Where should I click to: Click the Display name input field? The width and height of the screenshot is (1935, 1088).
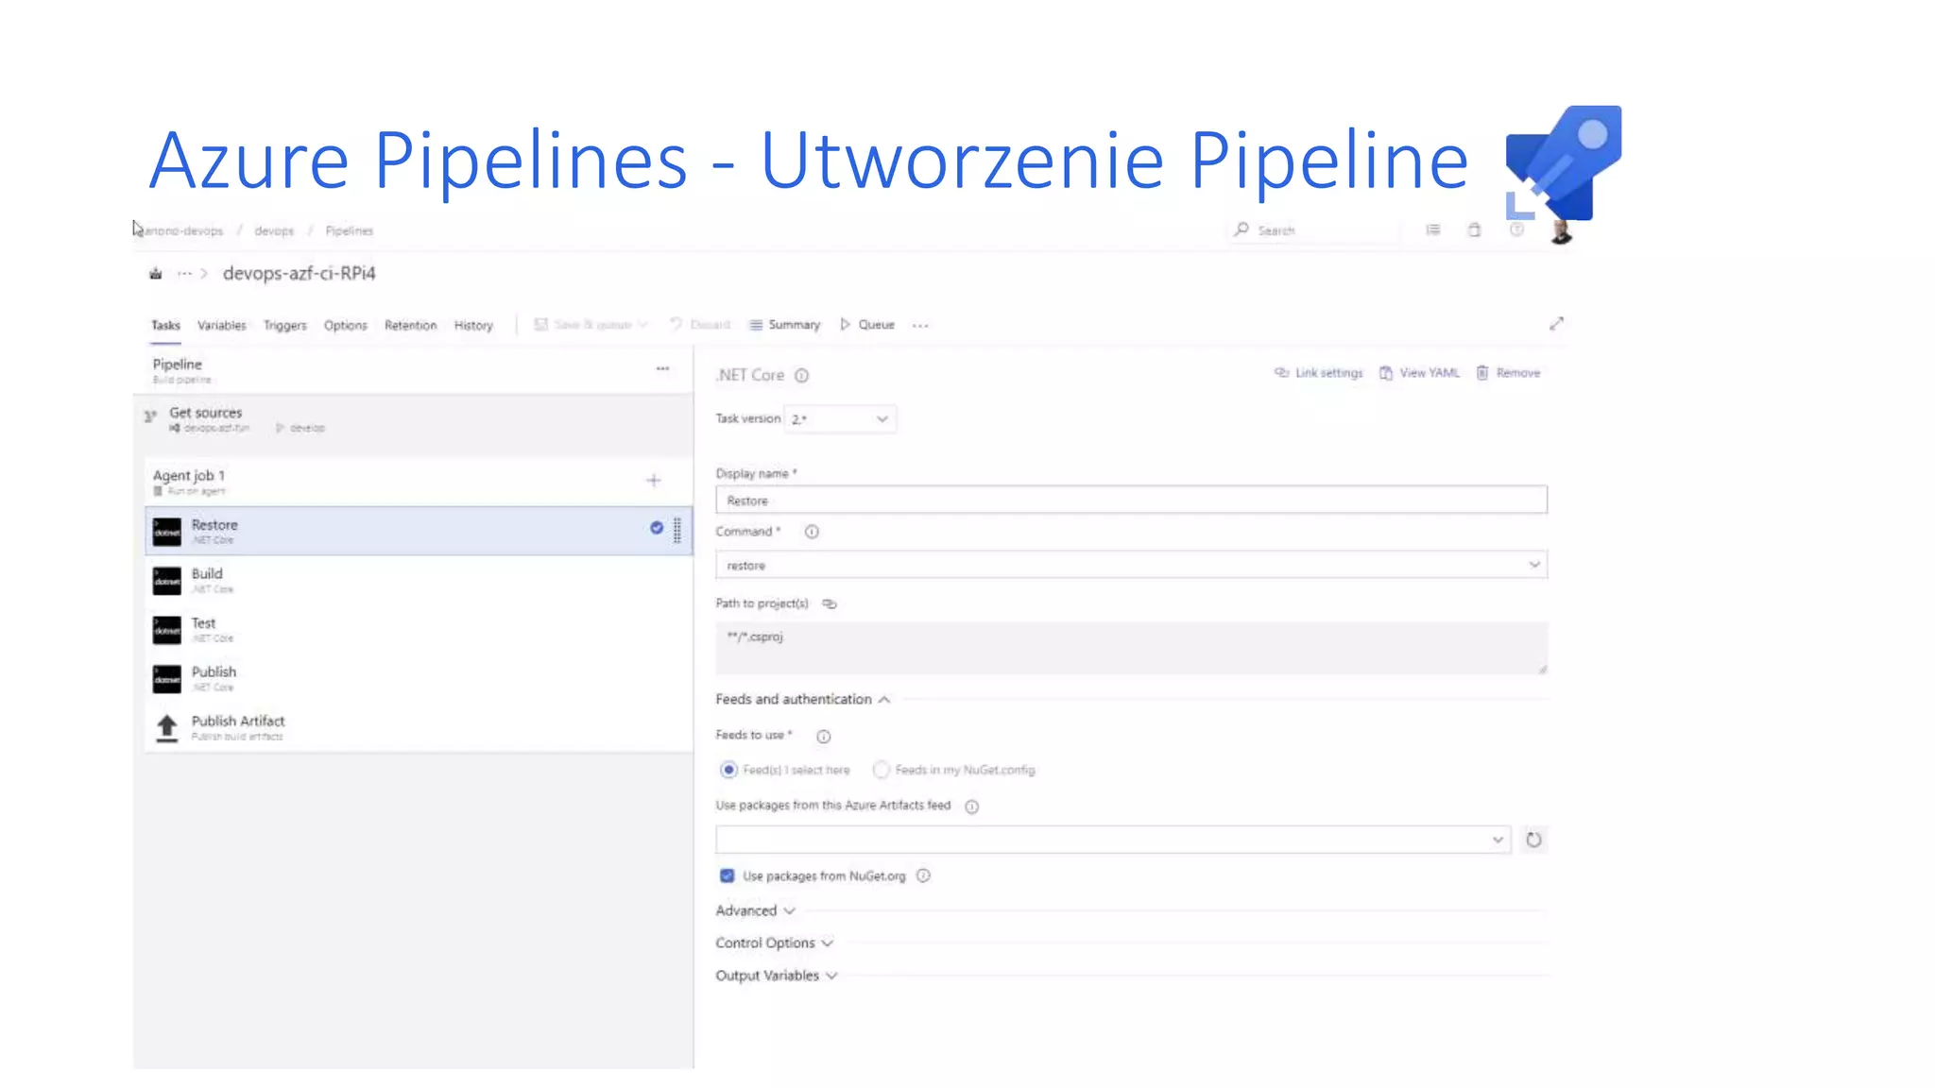pyautogui.click(x=1131, y=500)
